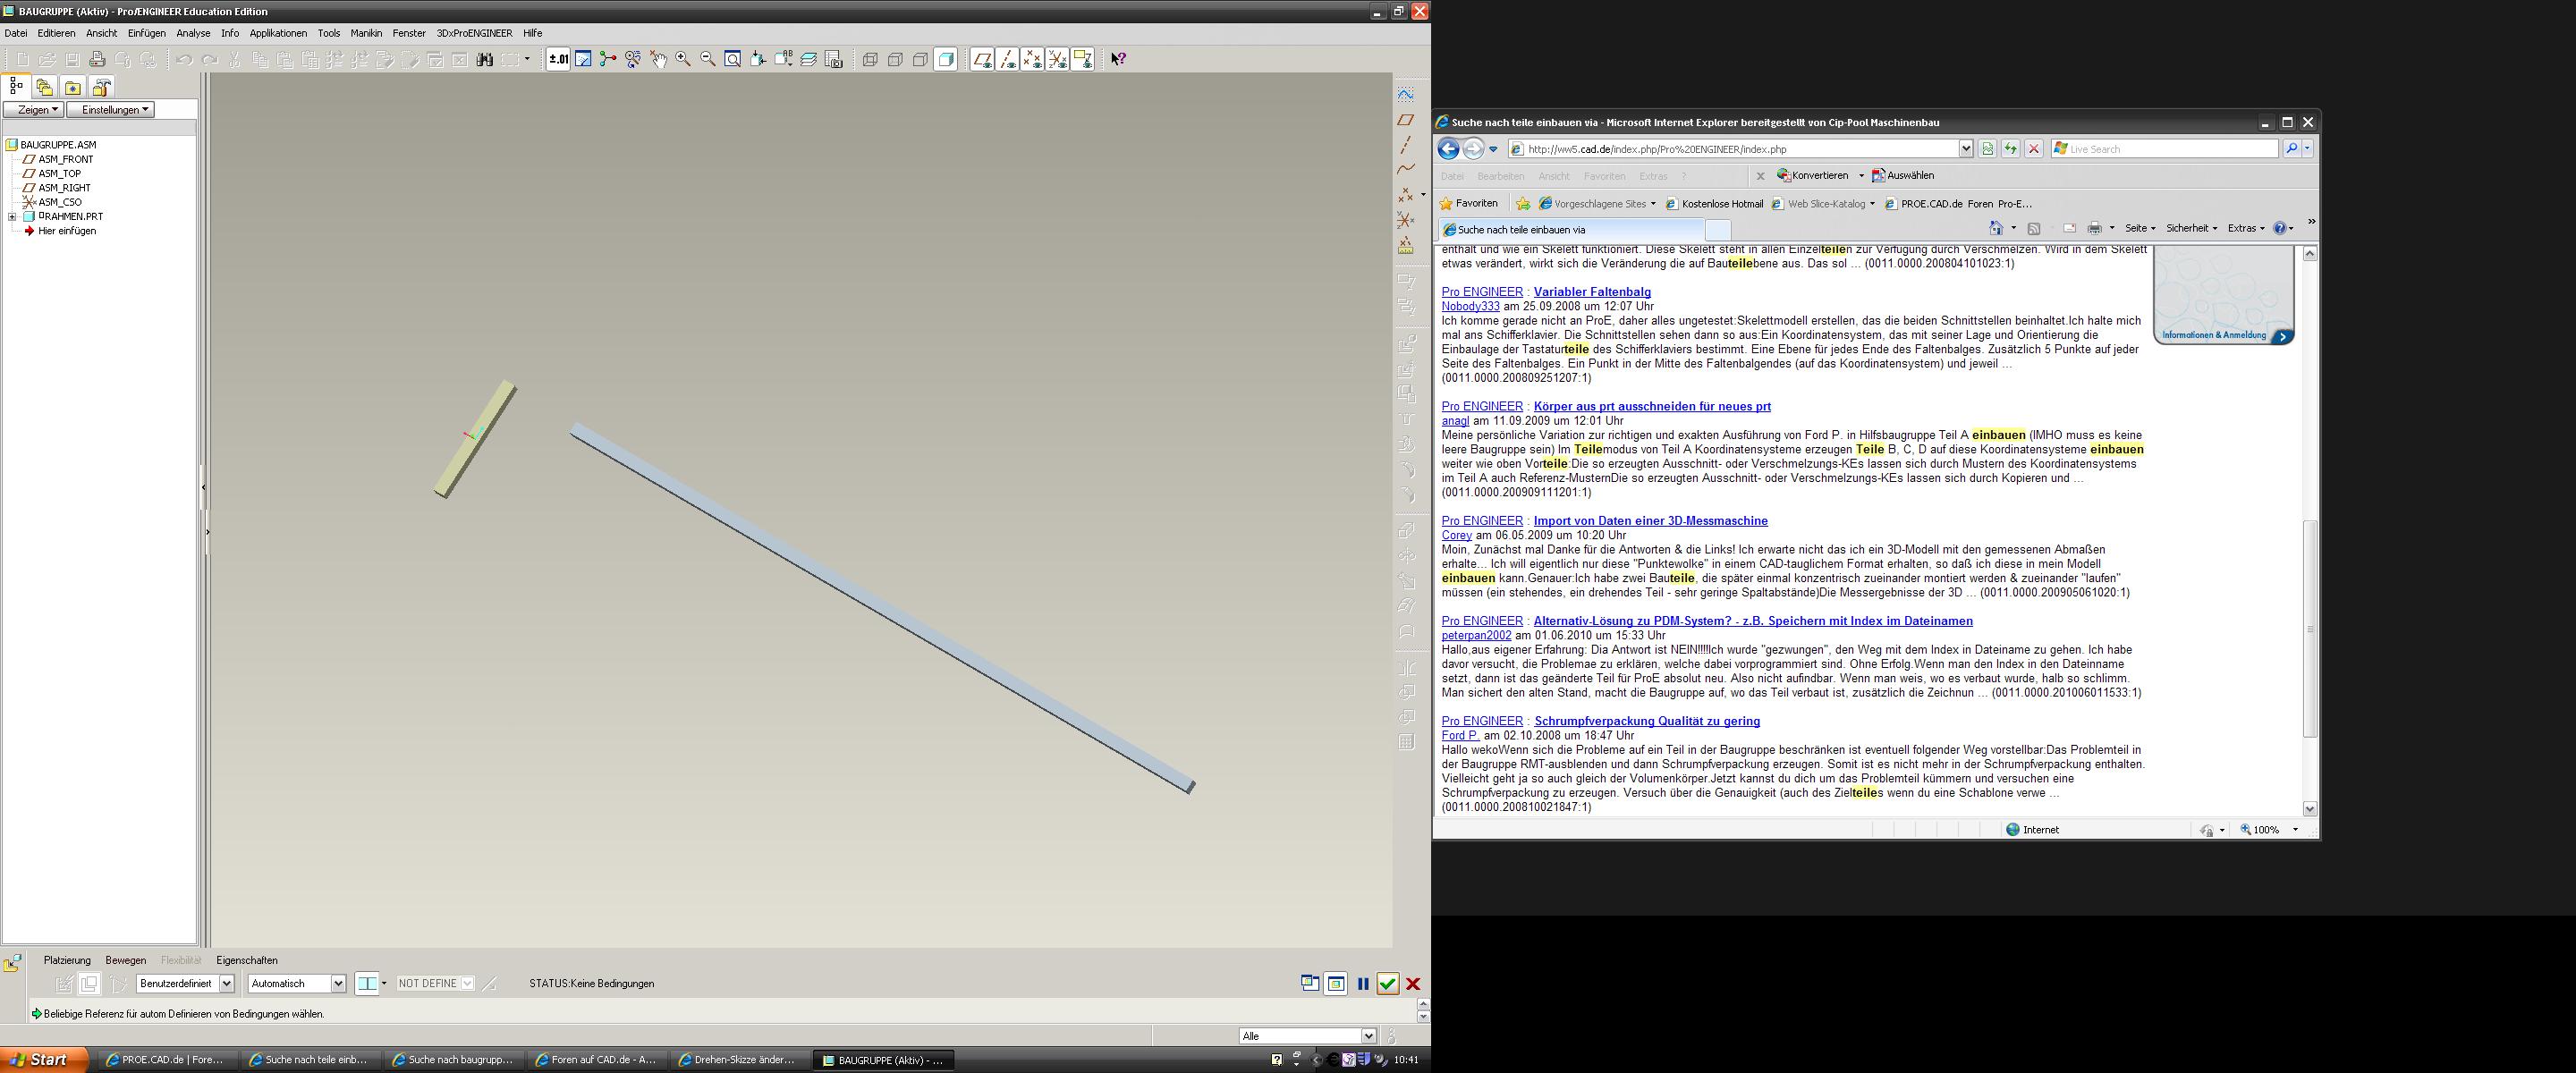Select ASM_CSO in the model tree
The height and width of the screenshot is (1073, 2576).
coord(60,202)
